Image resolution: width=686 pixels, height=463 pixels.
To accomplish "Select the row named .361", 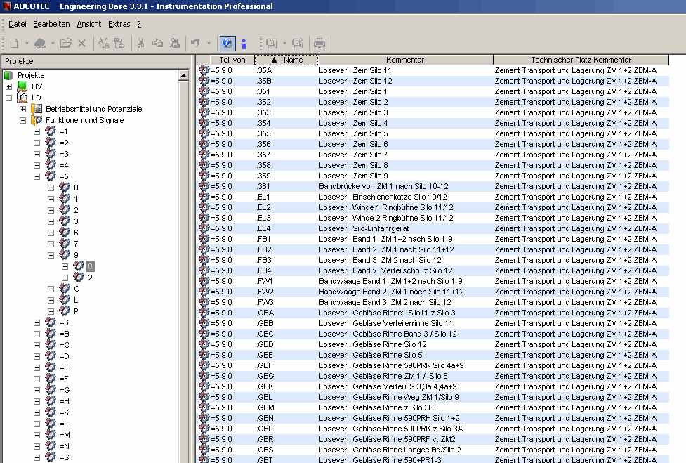I will pos(433,186).
